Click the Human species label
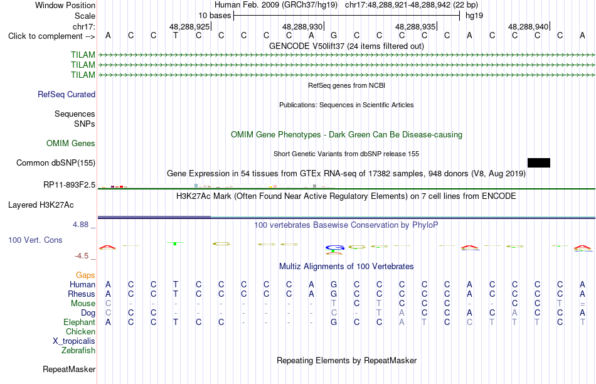 (82, 284)
